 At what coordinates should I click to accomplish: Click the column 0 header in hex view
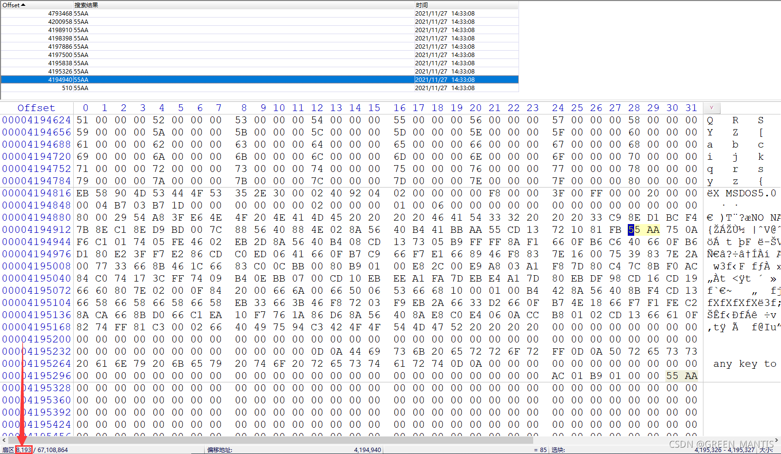coord(85,108)
